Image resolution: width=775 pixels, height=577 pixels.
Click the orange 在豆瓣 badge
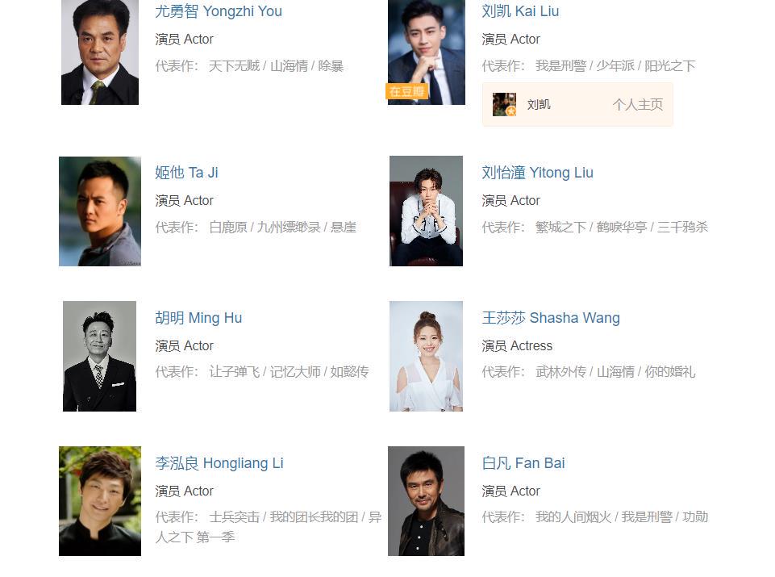click(x=406, y=91)
